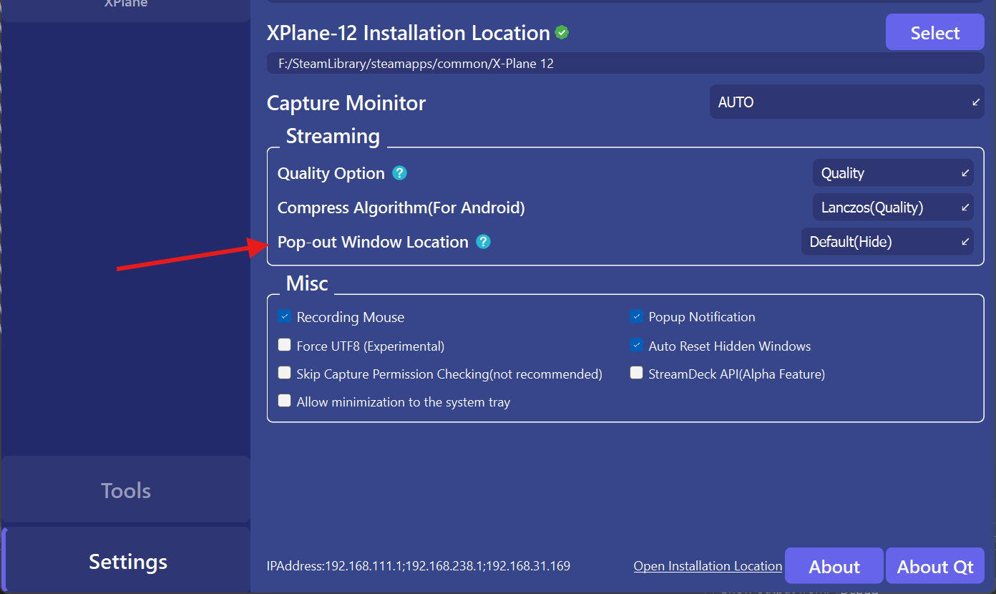Click the About button
The height and width of the screenshot is (594, 996).
[x=834, y=567]
